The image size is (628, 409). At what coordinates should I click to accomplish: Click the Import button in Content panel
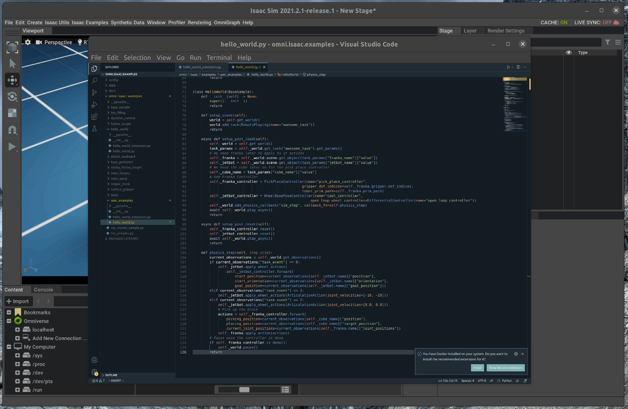click(x=18, y=301)
